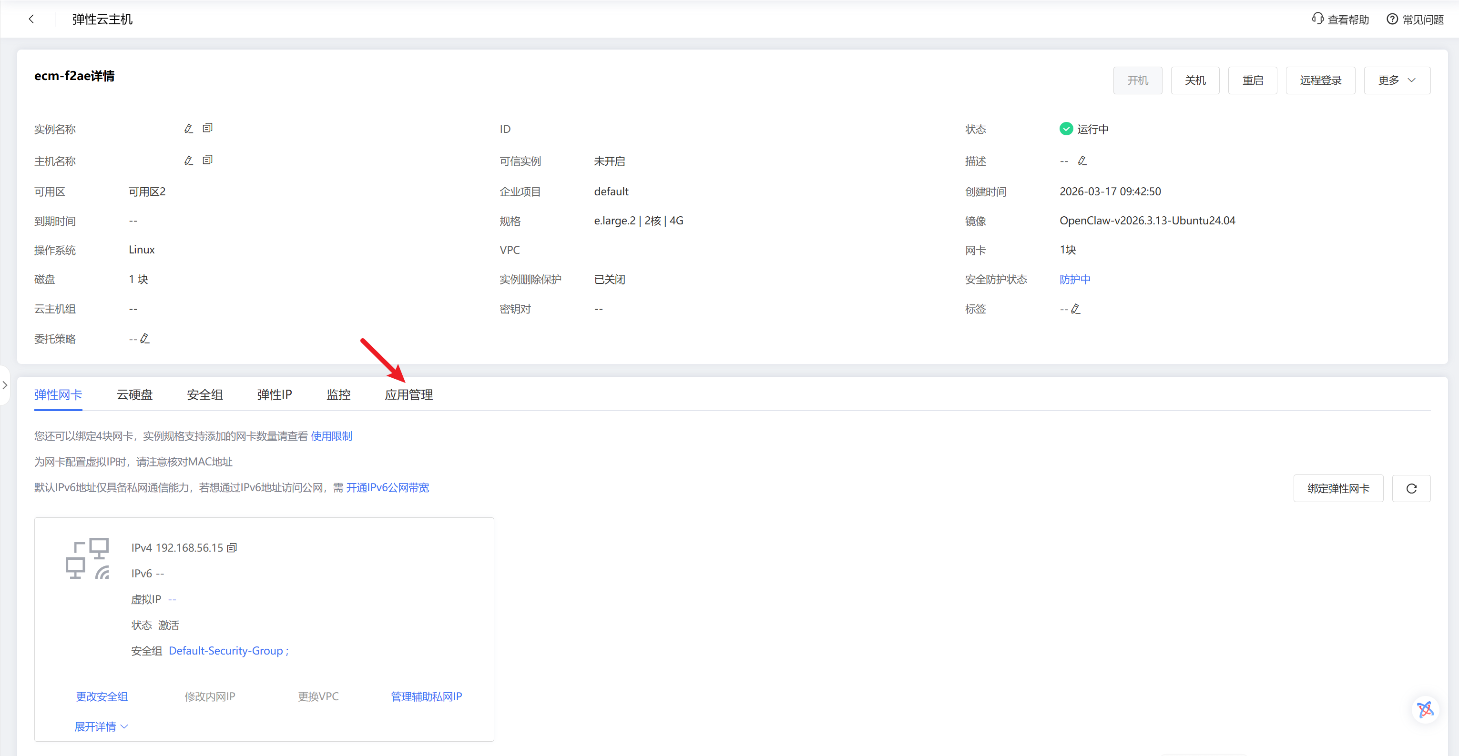This screenshot has height=756, width=1459.
Task: Click the back arrow icon
Action: pos(31,19)
